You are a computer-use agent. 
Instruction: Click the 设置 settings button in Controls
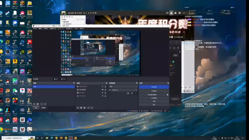[154, 101]
